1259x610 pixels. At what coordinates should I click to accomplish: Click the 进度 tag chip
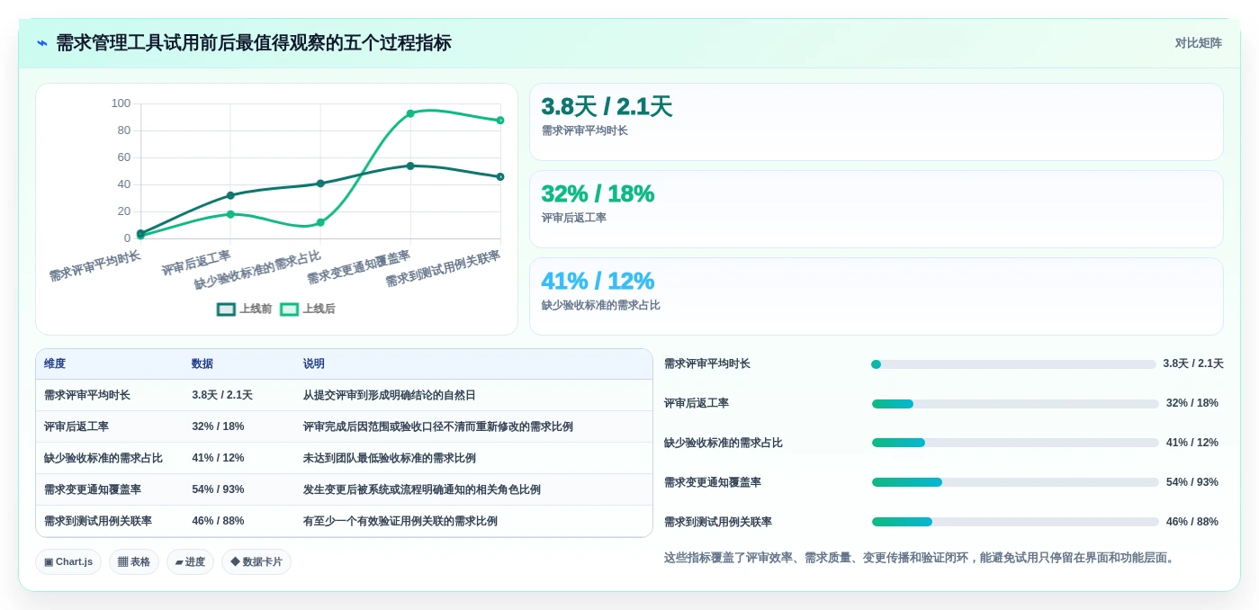point(190,561)
